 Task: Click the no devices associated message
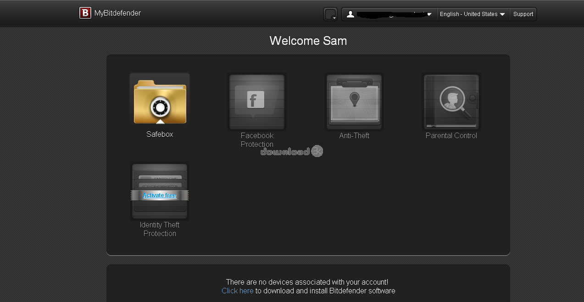(307, 282)
